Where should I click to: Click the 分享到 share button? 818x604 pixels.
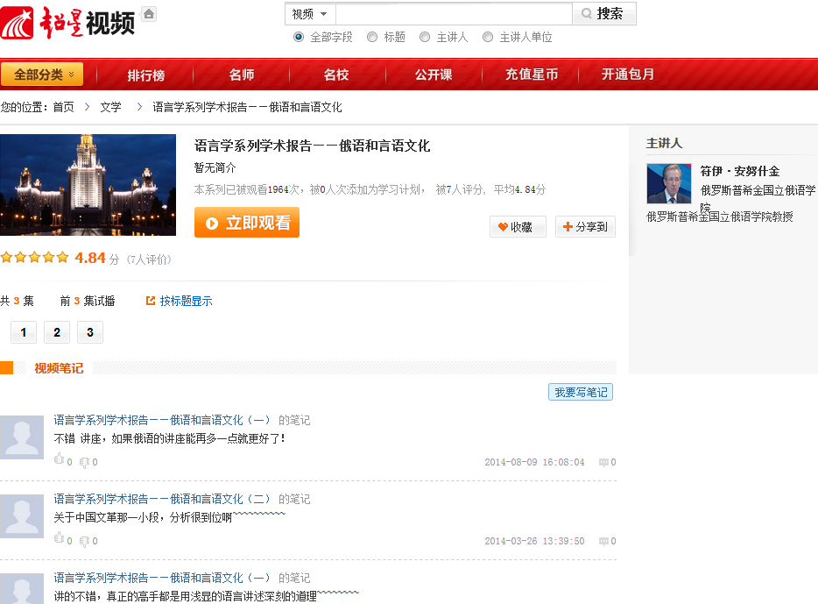(585, 226)
